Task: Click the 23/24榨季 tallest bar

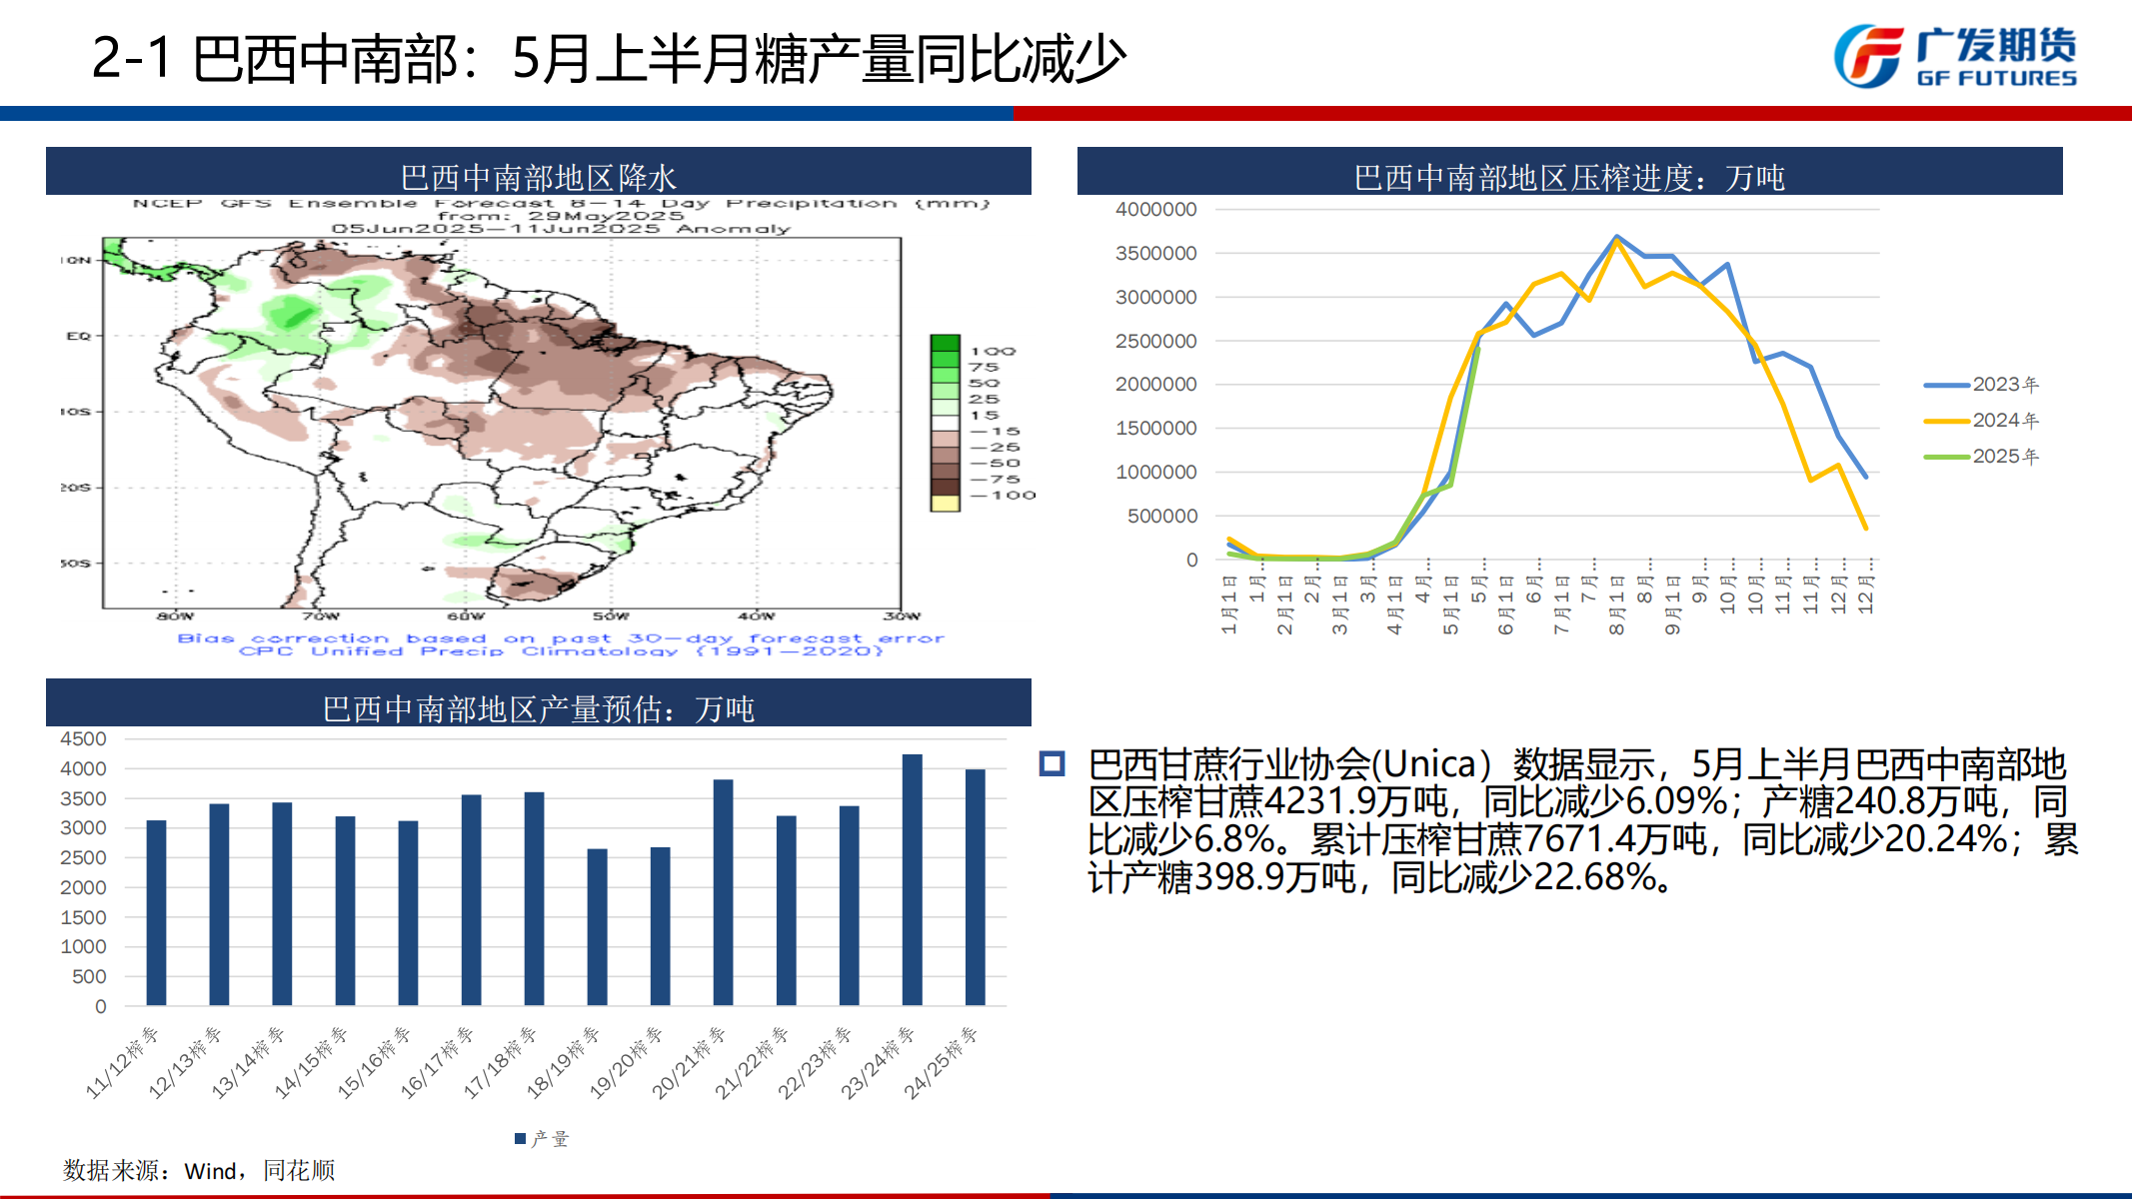Action: coord(912,879)
